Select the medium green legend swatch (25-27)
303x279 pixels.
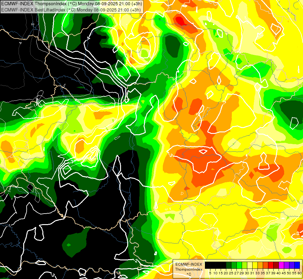[234, 265]
